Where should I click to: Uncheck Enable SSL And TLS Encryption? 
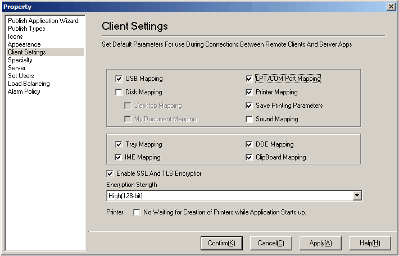110,173
